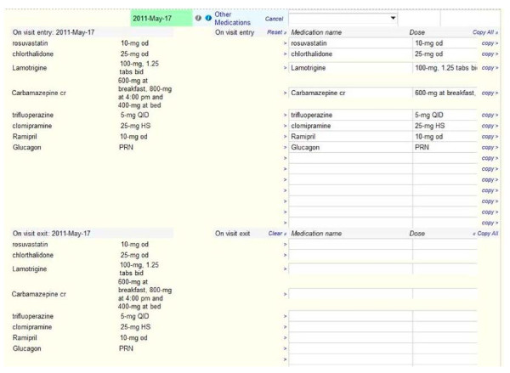Screen dimensions: 510x373
Task: Click Reset for On visit entry
Action: click(x=276, y=32)
